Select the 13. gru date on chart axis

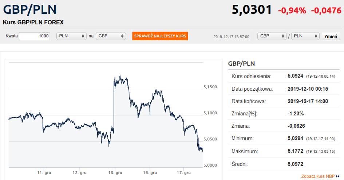click(115, 172)
